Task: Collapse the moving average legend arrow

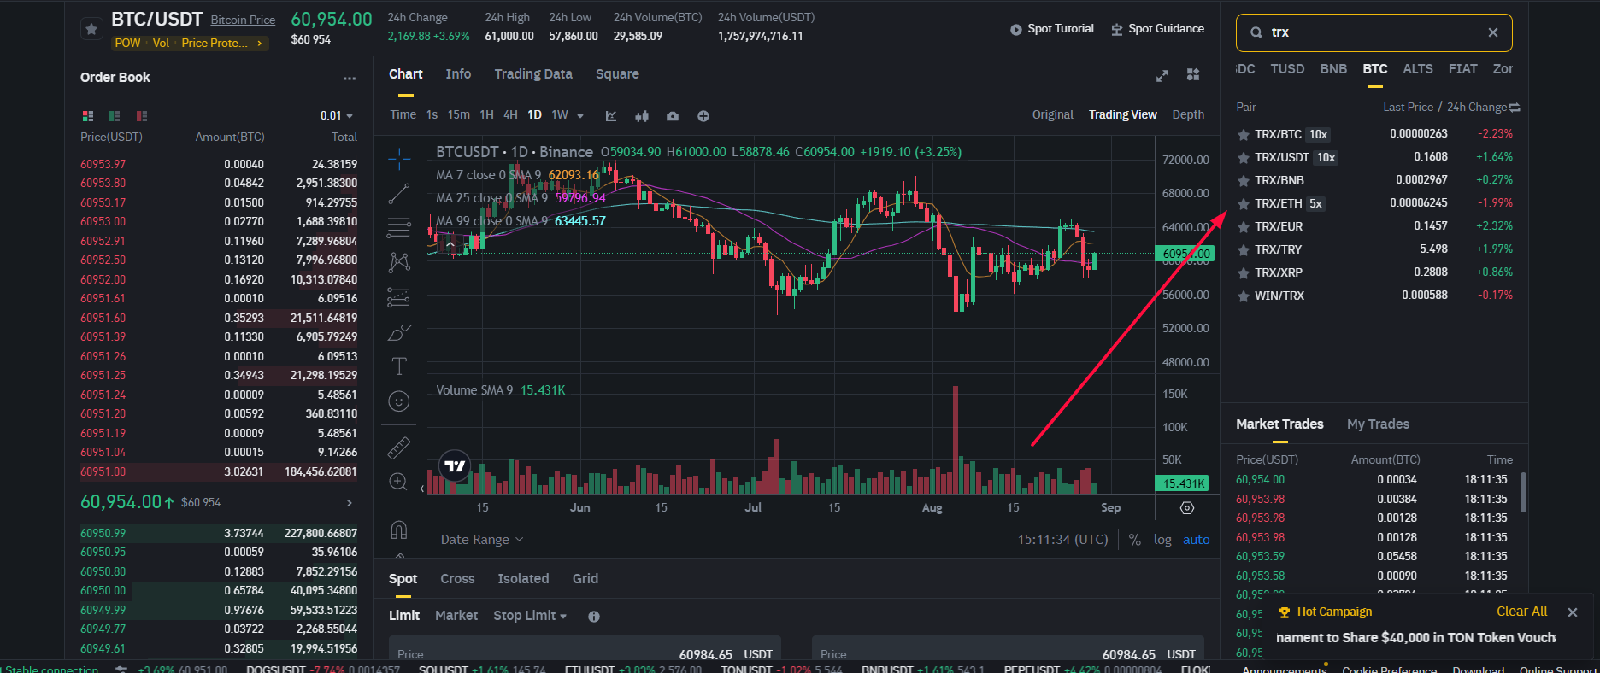Action: (x=450, y=244)
